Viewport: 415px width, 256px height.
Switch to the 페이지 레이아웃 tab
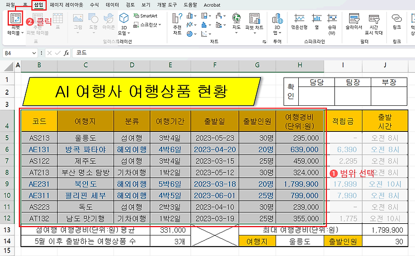pos(66,5)
